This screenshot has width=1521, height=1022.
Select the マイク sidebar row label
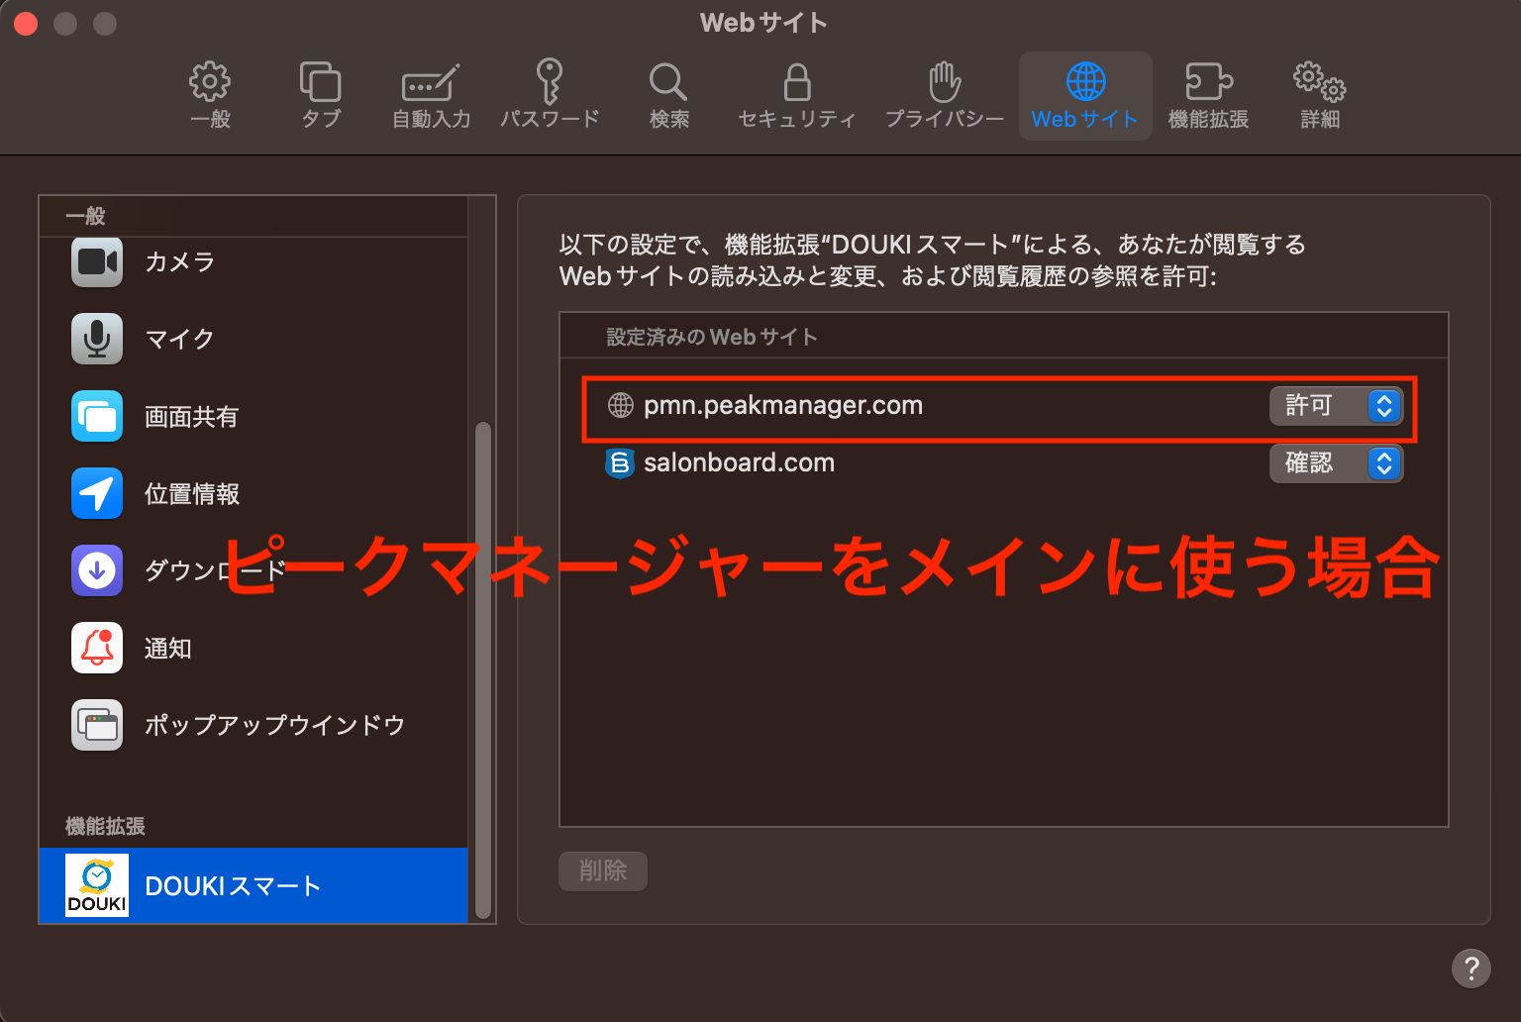(179, 339)
